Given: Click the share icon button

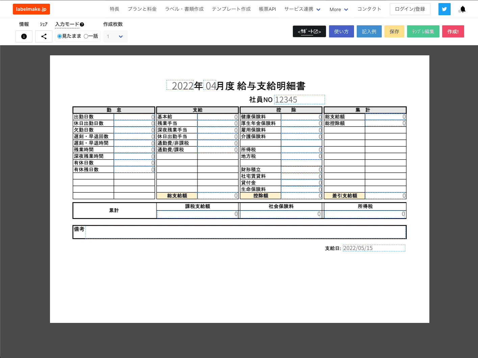Looking at the screenshot, I should click(x=44, y=36).
